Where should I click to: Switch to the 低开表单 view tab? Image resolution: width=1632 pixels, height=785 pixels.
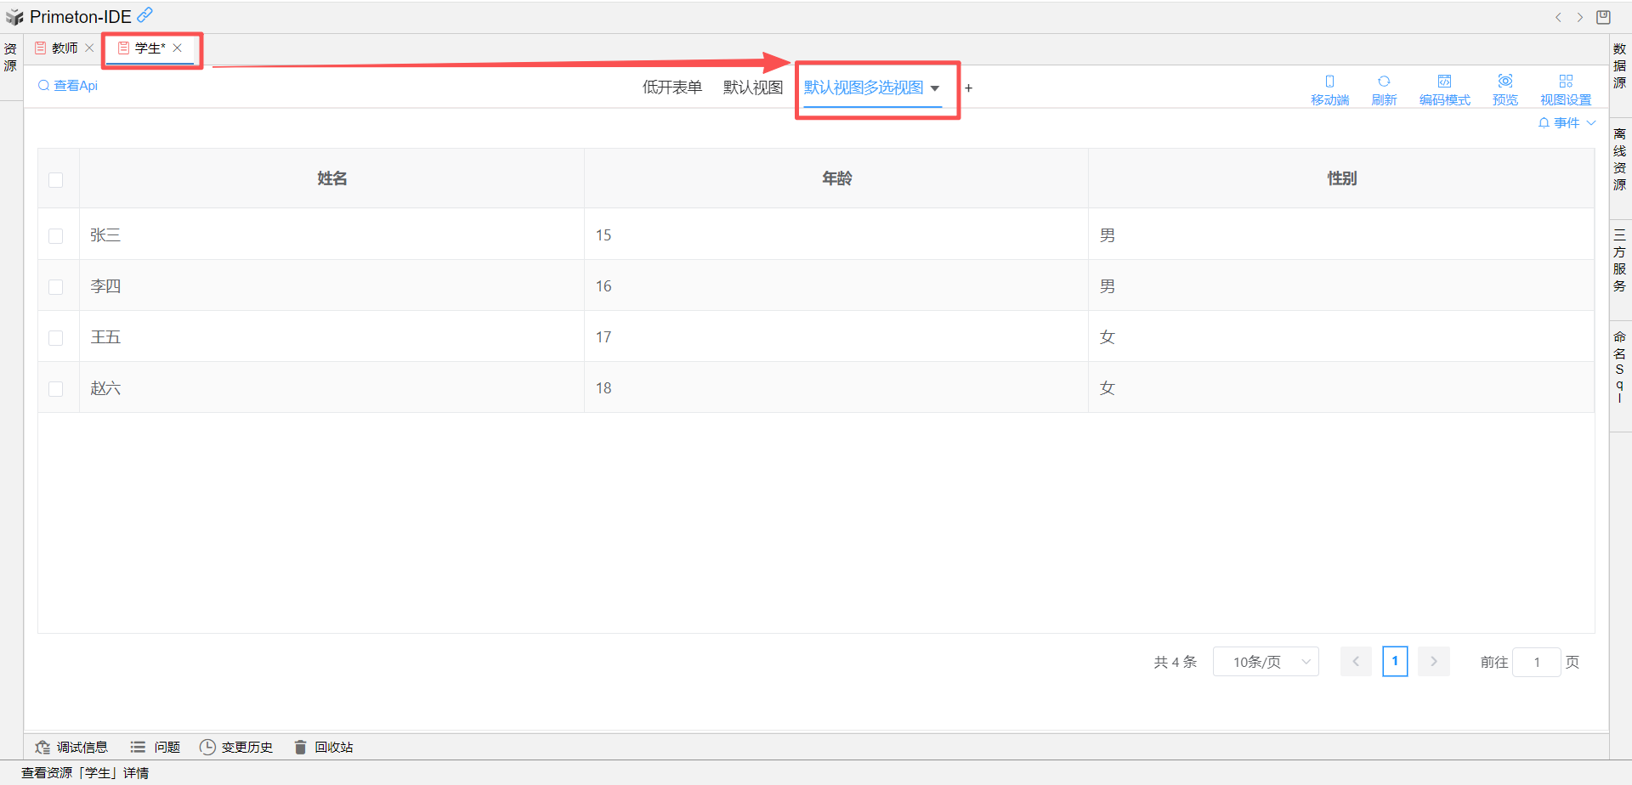(x=671, y=88)
